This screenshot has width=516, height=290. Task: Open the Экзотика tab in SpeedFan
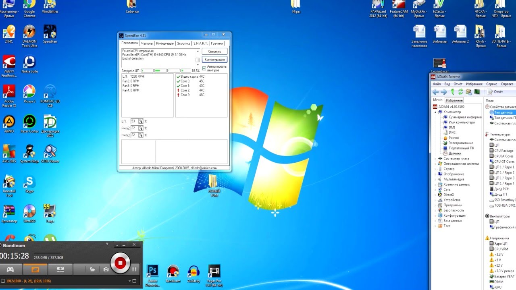[184, 43]
